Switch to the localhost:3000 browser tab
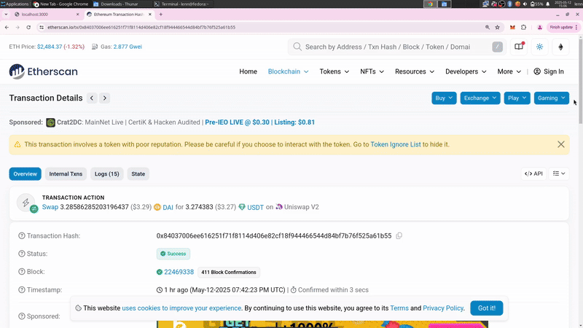Viewport: 583px width, 328px height. pos(45,15)
